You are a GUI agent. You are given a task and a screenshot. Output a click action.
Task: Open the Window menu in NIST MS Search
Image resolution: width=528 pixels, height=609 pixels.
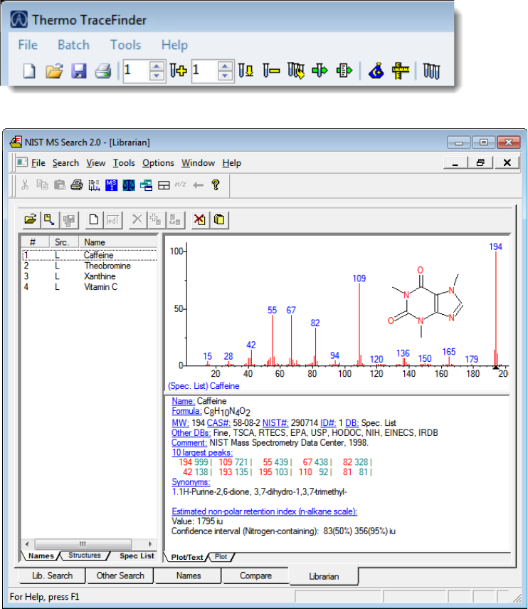coord(198,163)
